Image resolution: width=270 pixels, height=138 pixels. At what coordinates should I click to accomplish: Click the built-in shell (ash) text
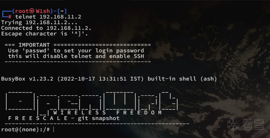click(182, 79)
